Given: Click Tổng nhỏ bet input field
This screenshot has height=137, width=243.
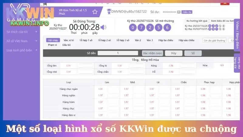Looking at the screenshot, I should click(x=85, y=72).
